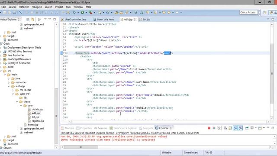Click Collapse All in Project Explorer
This screenshot has width=277, height=156.
tap(28, 19)
